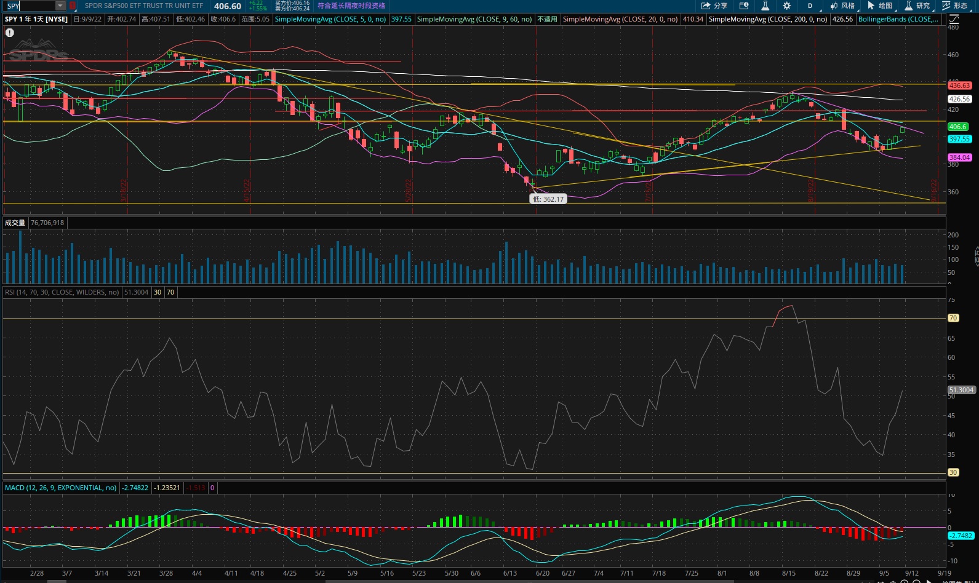Select SimpleMovingAvg (CLOSE, 200, 0, no) label
The width and height of the screenshot is (979, 583).
click(x=768, y=19)
